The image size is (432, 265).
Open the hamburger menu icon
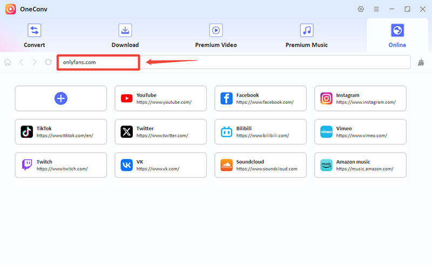(376, 9)
